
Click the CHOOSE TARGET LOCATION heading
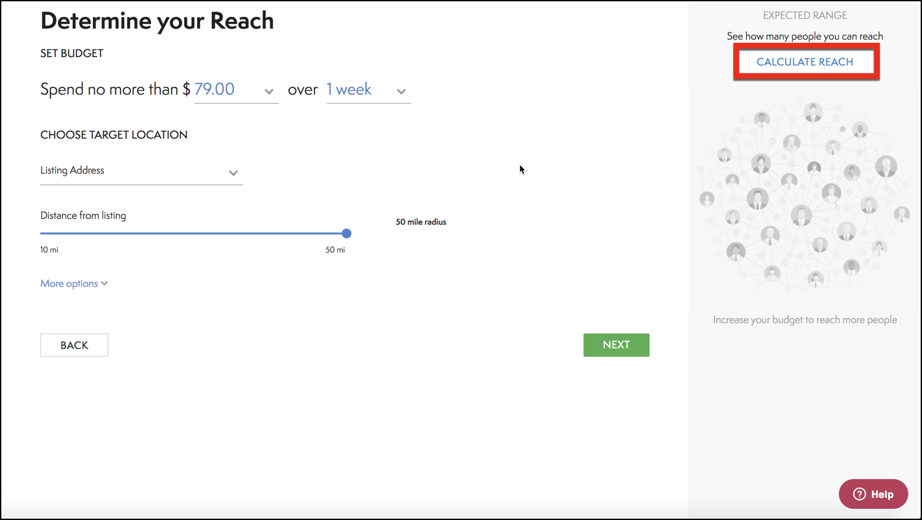coord(113,135)
